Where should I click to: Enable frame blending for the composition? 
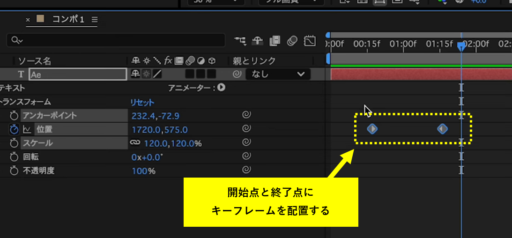275,40
